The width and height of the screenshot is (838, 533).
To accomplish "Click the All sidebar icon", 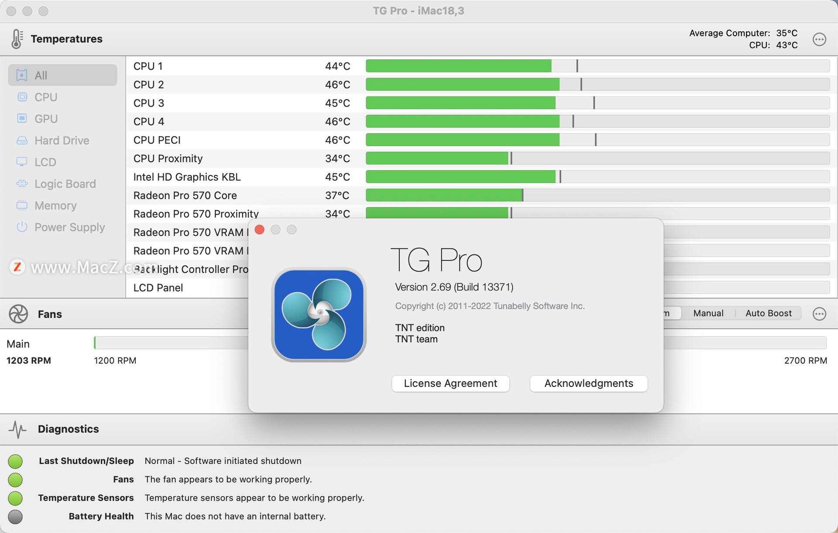I will pyautogui.click(x=22, y=75).
